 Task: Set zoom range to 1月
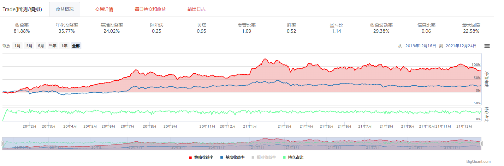(17, 46)
